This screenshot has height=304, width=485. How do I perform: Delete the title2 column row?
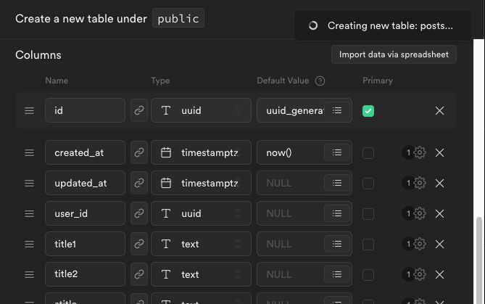tap(439, 275)
